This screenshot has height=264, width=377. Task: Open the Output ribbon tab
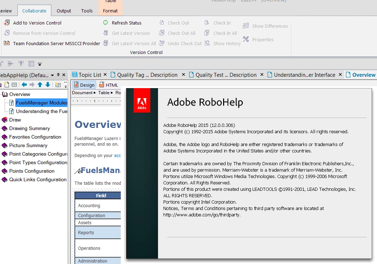(x=64, y=11)
